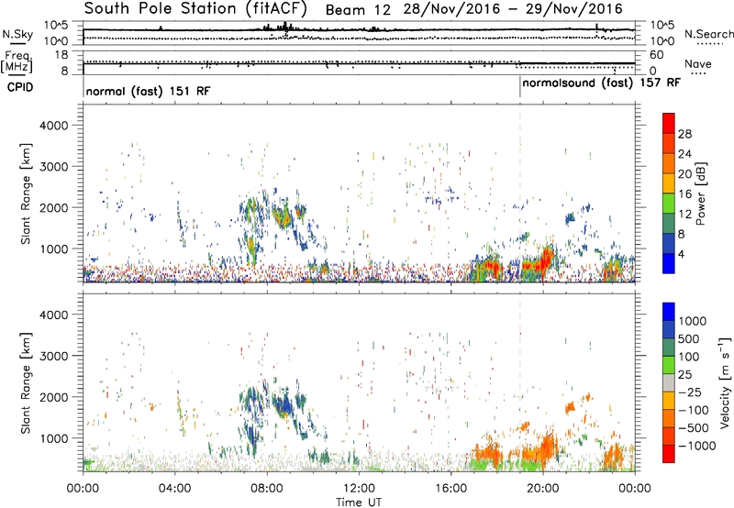Click the '18' tick label on frequency axis

61,55
